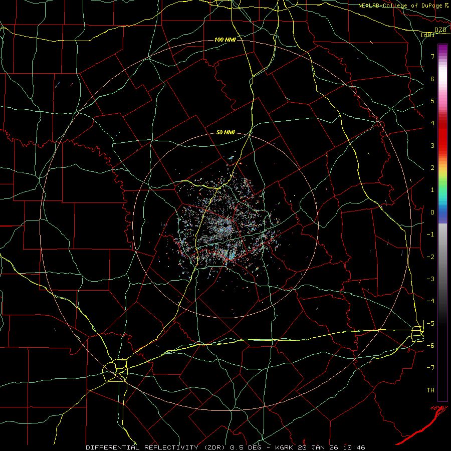Click the "TH" label on the color scale
451x451 pixels.
pyautogui.click(x=430, y=390)
